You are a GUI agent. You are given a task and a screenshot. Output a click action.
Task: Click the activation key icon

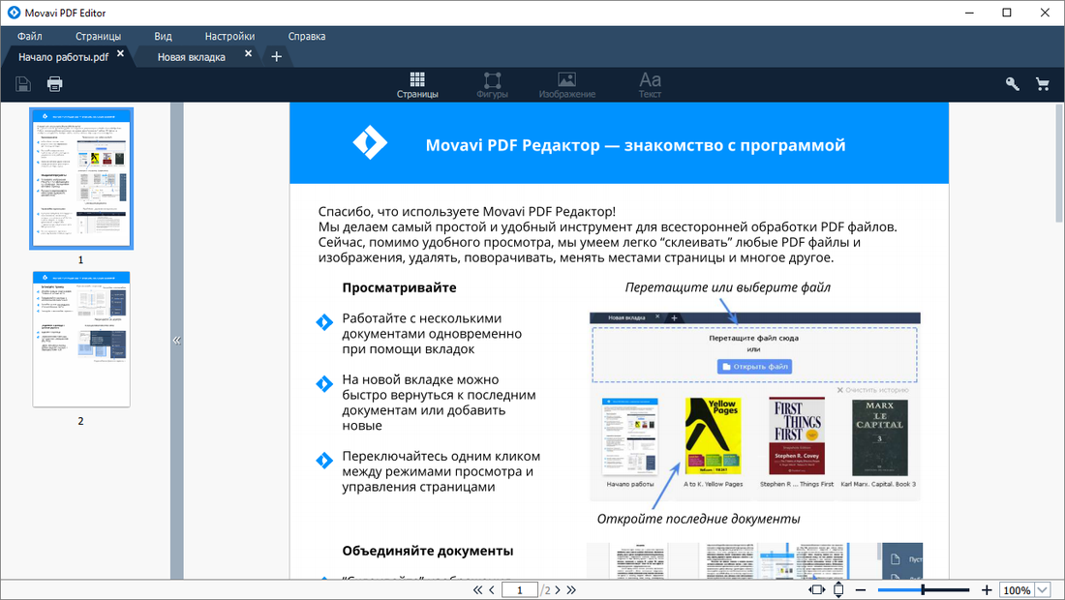point(1012,84)
